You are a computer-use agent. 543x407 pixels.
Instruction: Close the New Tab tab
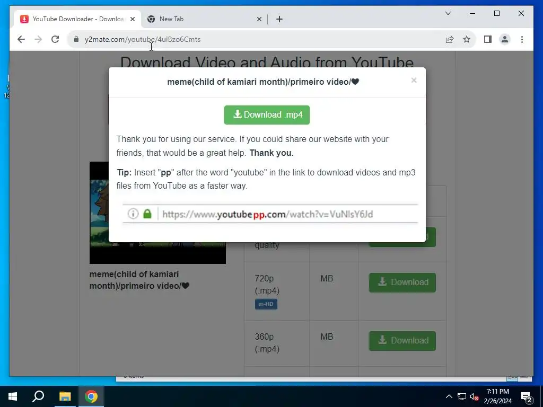[259, 19]
